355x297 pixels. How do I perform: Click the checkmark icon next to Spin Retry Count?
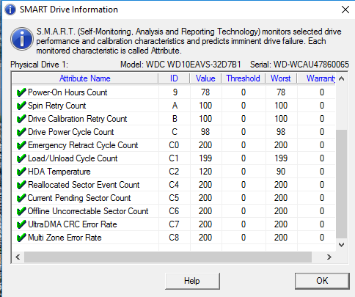click(21, 106)
